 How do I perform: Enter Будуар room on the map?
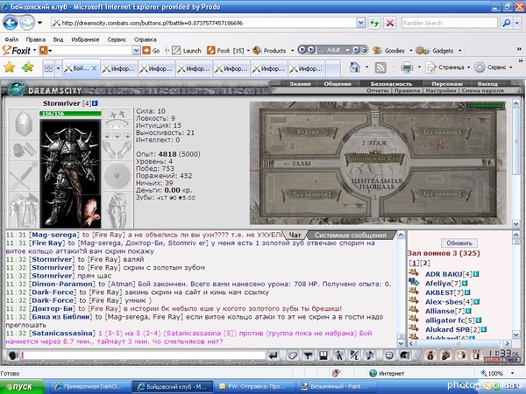[x=308, y=132]
